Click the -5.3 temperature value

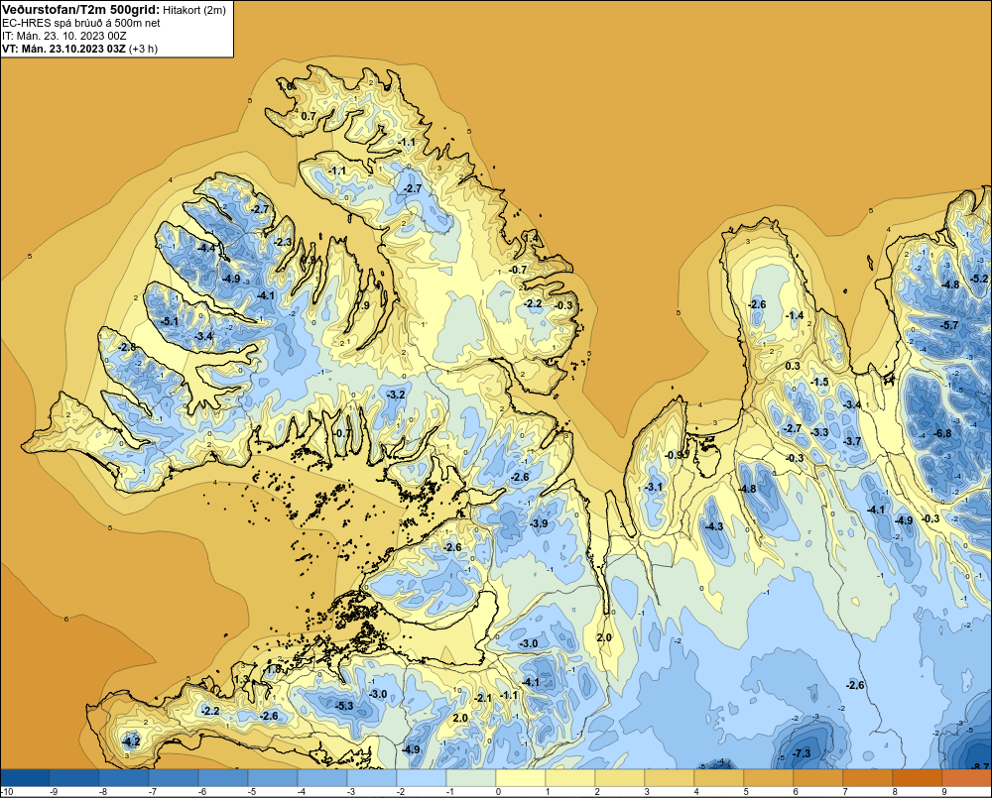point(344,706)
